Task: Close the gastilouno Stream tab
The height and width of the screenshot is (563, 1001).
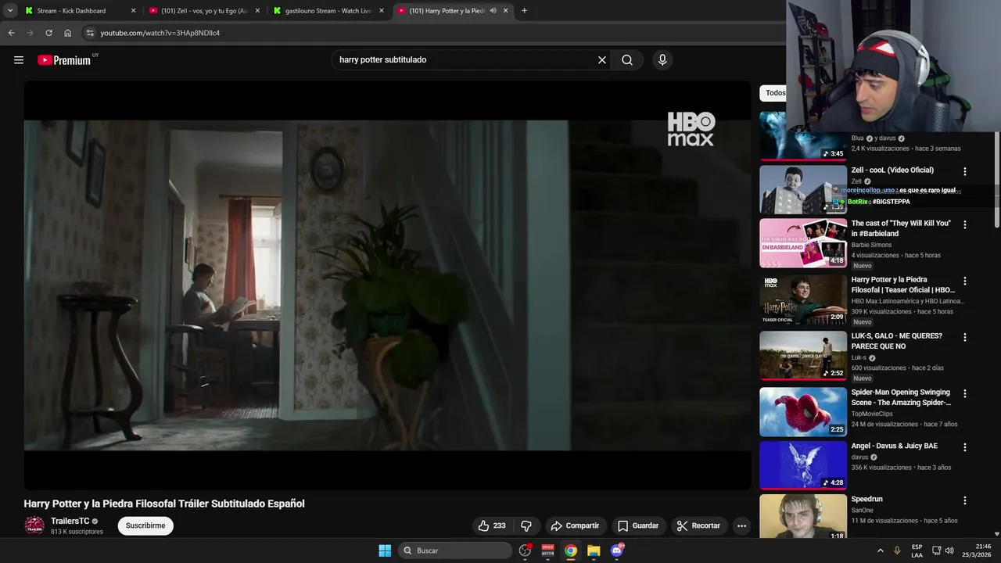Action: (x=382, y=11)
